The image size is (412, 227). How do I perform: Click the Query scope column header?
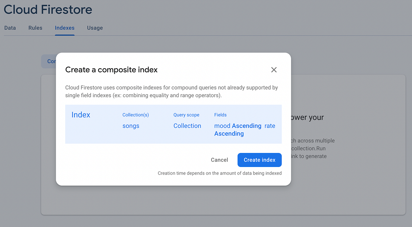(x=186, y=115)
